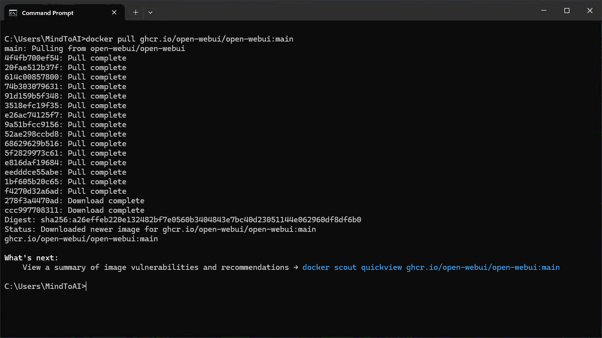This screenshot has width=602, height=338.
Task: Click the Digest sha256 hash line
Action: click(183, 220)
